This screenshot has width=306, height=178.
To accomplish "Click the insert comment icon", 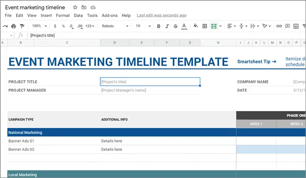I will pos(287,26).
